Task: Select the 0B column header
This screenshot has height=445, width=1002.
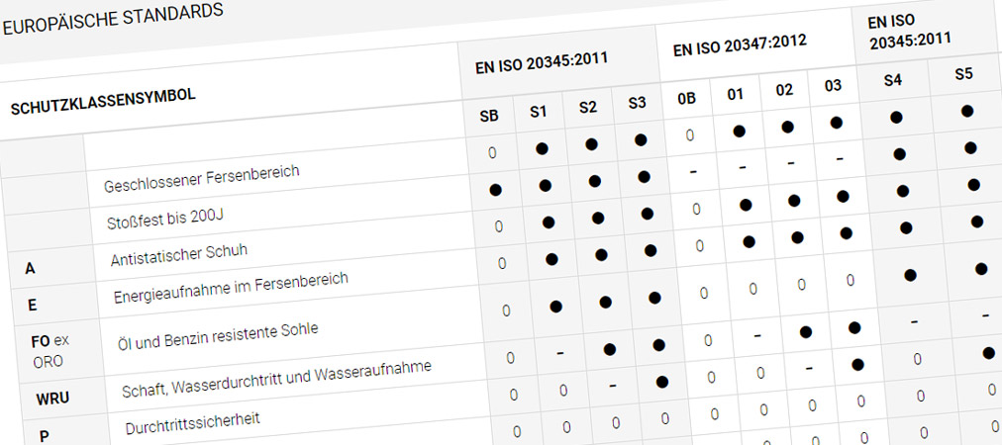Action: (x=687, y=98)
